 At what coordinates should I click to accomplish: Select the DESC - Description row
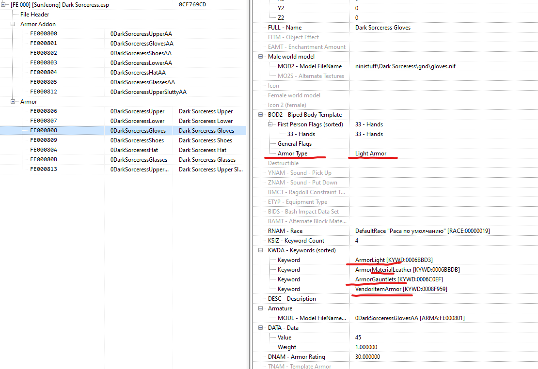pyautogui.click(x=396, y=299)
